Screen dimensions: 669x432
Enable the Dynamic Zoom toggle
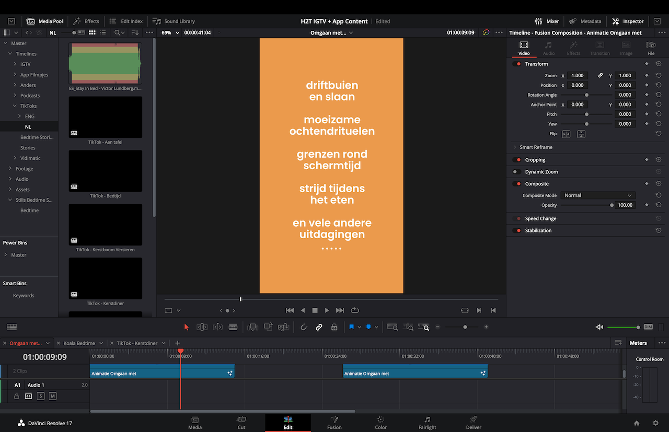coord(516,172)
